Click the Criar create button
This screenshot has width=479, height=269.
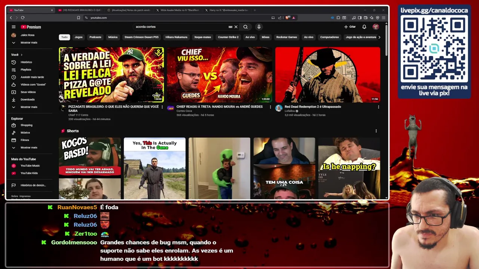point(350,27)
